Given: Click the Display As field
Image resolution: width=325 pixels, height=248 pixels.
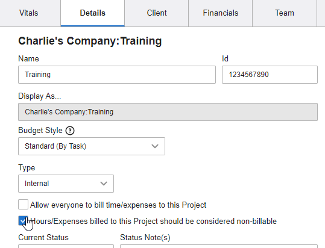Looking at the screenshot, I should (168, 112).
